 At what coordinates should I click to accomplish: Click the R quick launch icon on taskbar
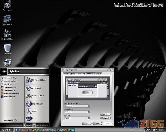coord(61,130)
